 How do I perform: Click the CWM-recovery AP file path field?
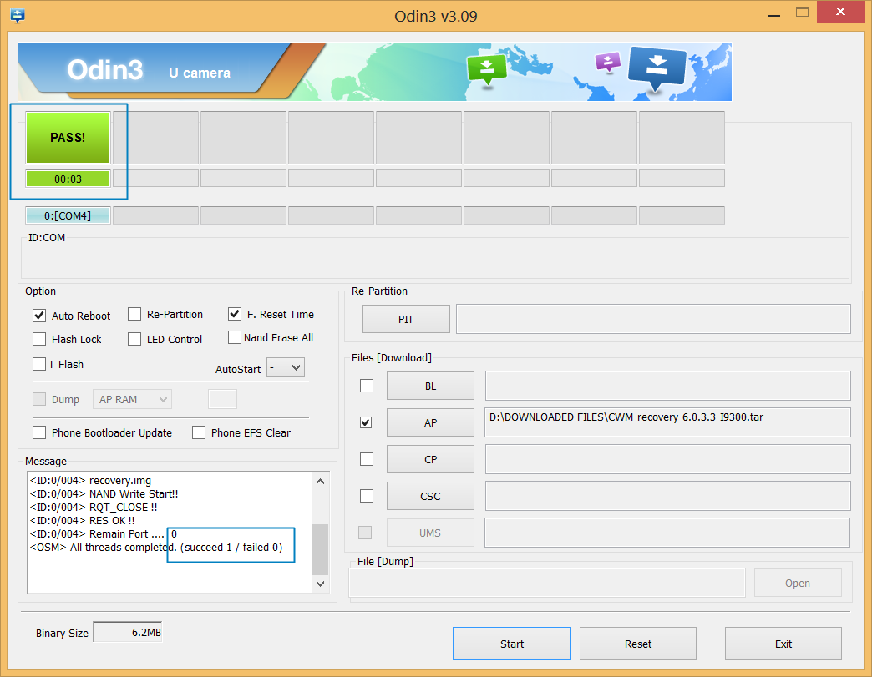coord(666,422)
